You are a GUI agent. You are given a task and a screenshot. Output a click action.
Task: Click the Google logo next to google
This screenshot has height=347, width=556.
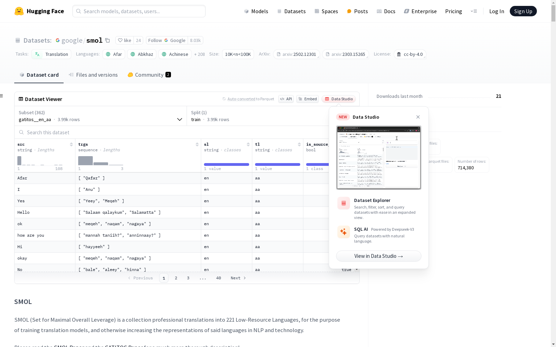(58, 40)
